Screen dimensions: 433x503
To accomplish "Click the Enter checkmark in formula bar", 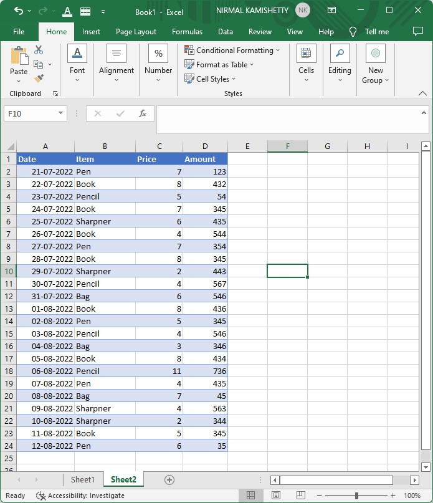I will click(120, 113).
